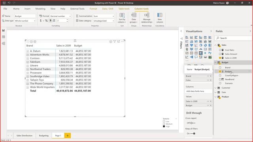Expand the Product table in Fields

pyautogui.click(x=215, y=97)
